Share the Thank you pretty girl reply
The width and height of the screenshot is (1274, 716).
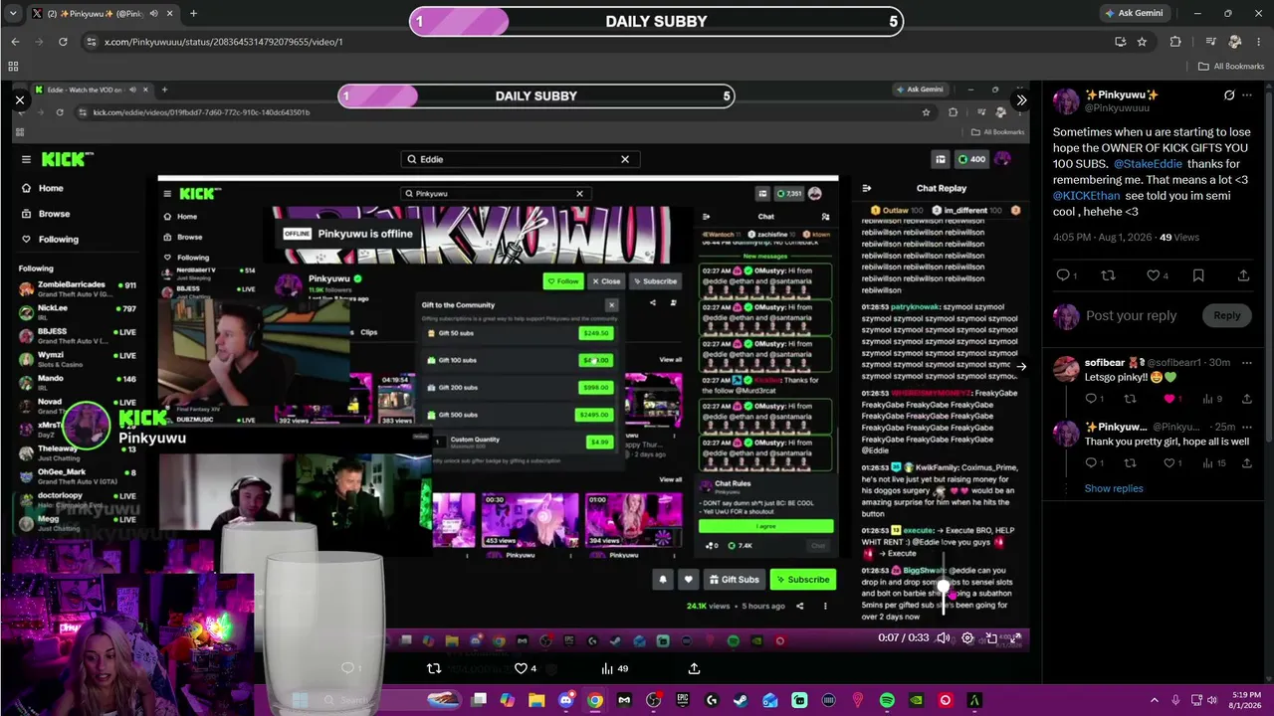(1247, 462)
